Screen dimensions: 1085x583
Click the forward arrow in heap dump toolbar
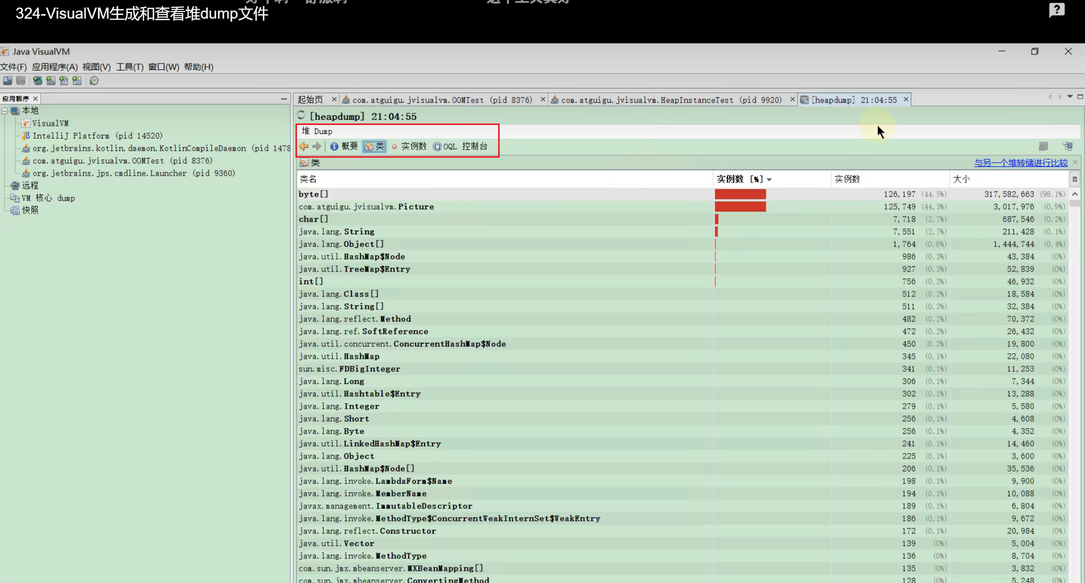317,146
